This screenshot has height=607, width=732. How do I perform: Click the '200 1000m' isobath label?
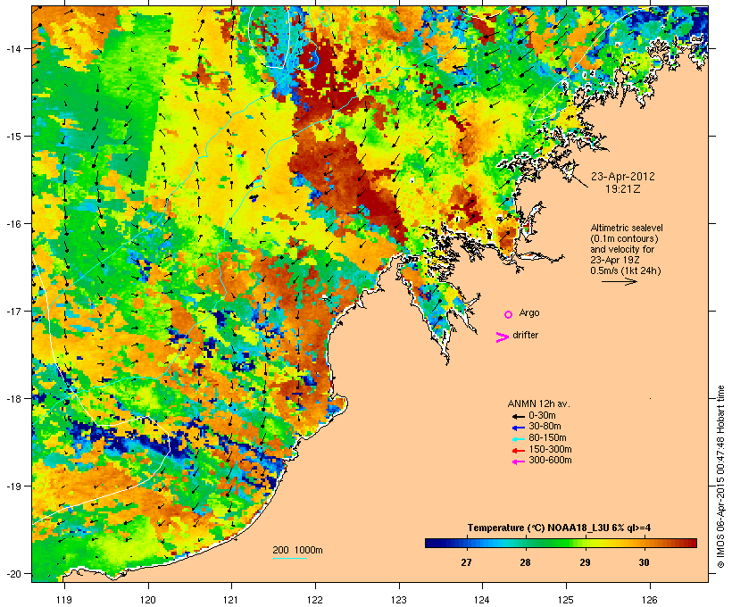click(297, 550)
